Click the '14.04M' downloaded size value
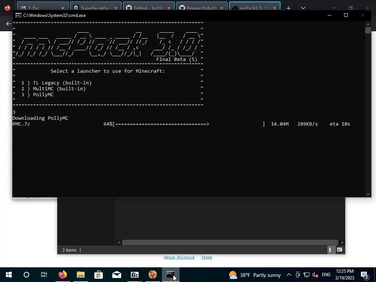376x282 pixels. (x=279, y=124)
